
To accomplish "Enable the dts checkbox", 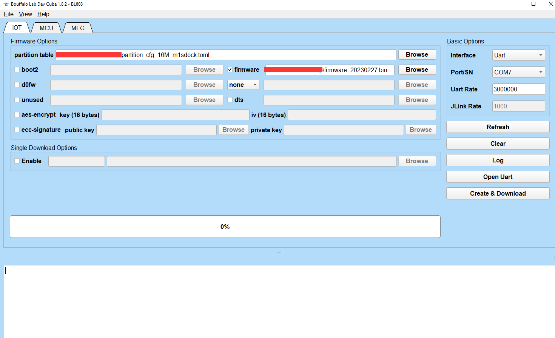I will 230,100.
